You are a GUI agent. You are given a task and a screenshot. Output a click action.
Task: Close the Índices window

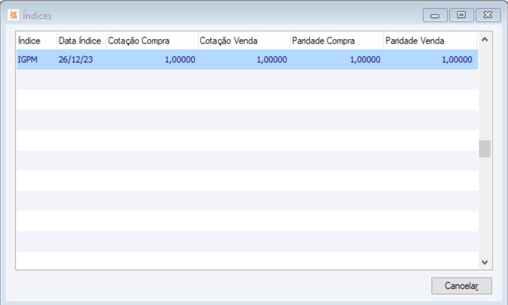487,15
